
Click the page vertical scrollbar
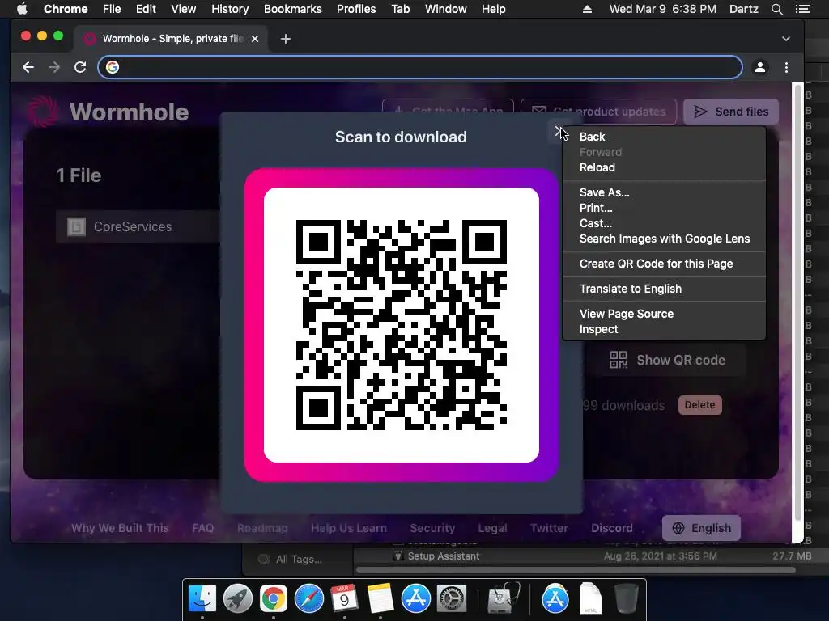[x=797, y=301]
